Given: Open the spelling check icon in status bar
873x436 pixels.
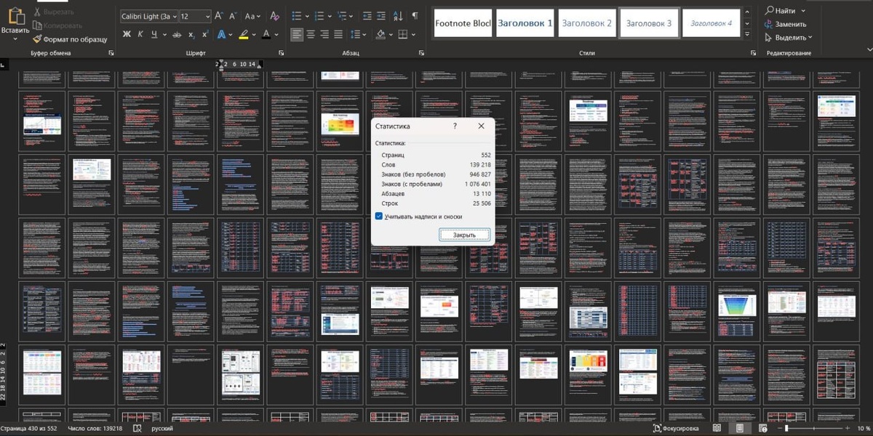Looking at the screenshot, I should [136, 429].
